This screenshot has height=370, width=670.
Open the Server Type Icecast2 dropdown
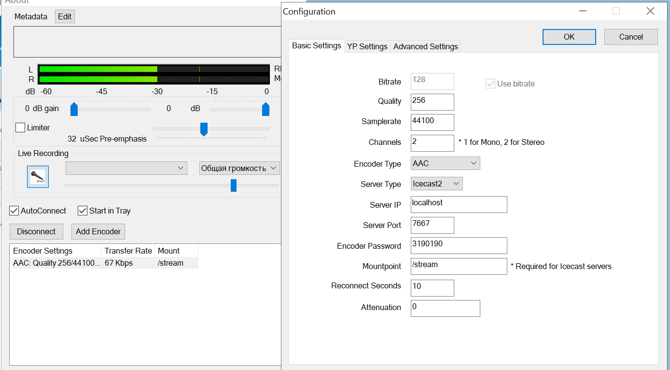click(x=437, y=184)
